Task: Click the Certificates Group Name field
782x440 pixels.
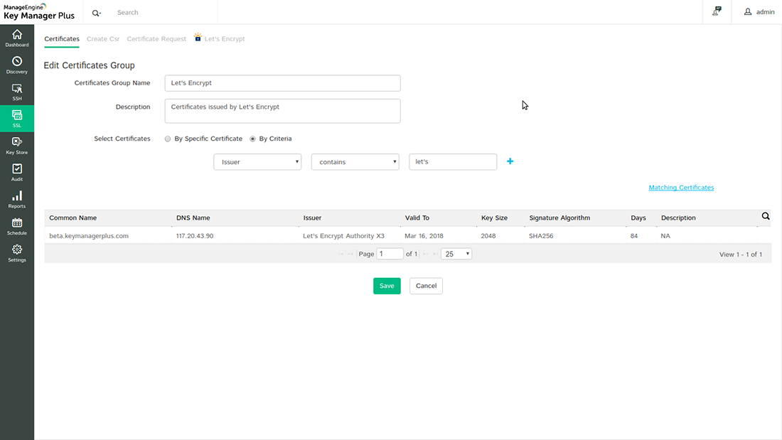Action: pyautogui.click(x=282, y=83)
